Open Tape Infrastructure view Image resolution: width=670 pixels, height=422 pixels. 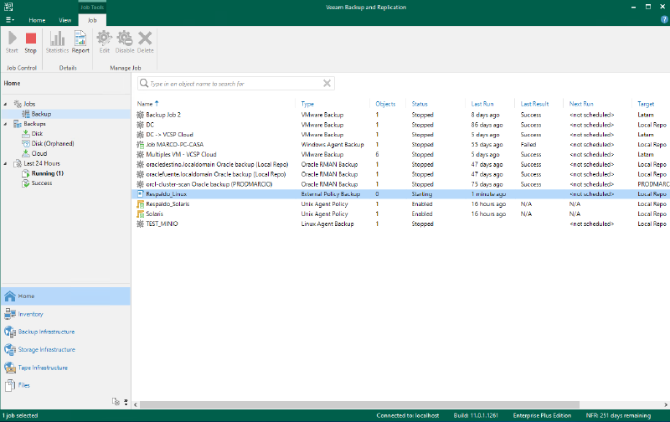(x=66, y=368)
